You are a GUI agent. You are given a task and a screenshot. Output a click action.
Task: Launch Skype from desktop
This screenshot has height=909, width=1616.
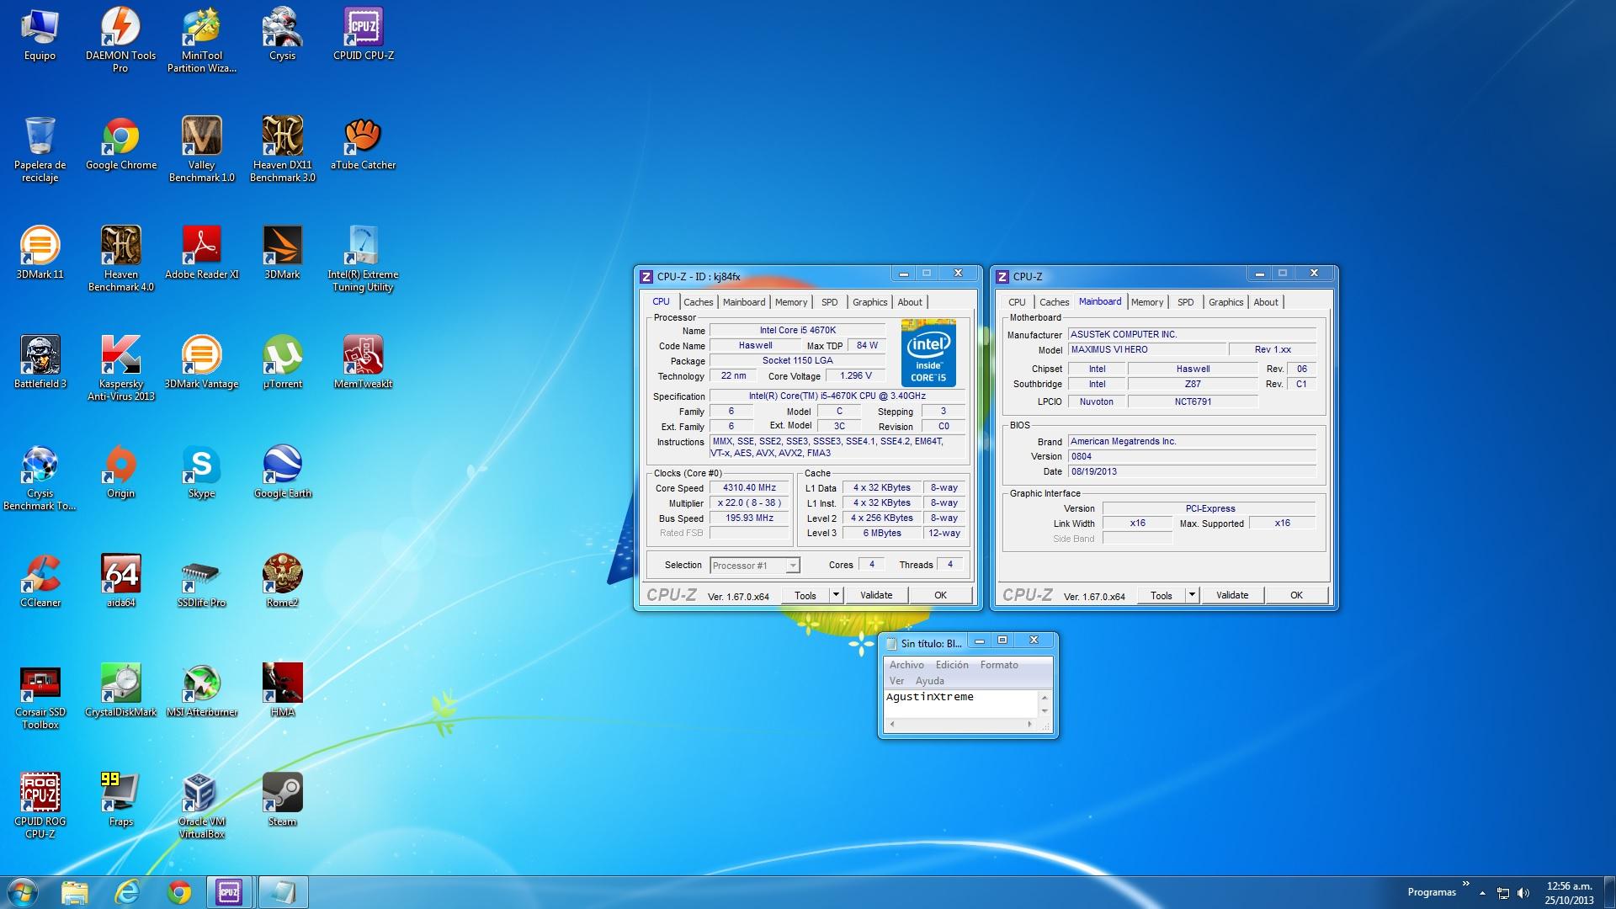(201, 473)
